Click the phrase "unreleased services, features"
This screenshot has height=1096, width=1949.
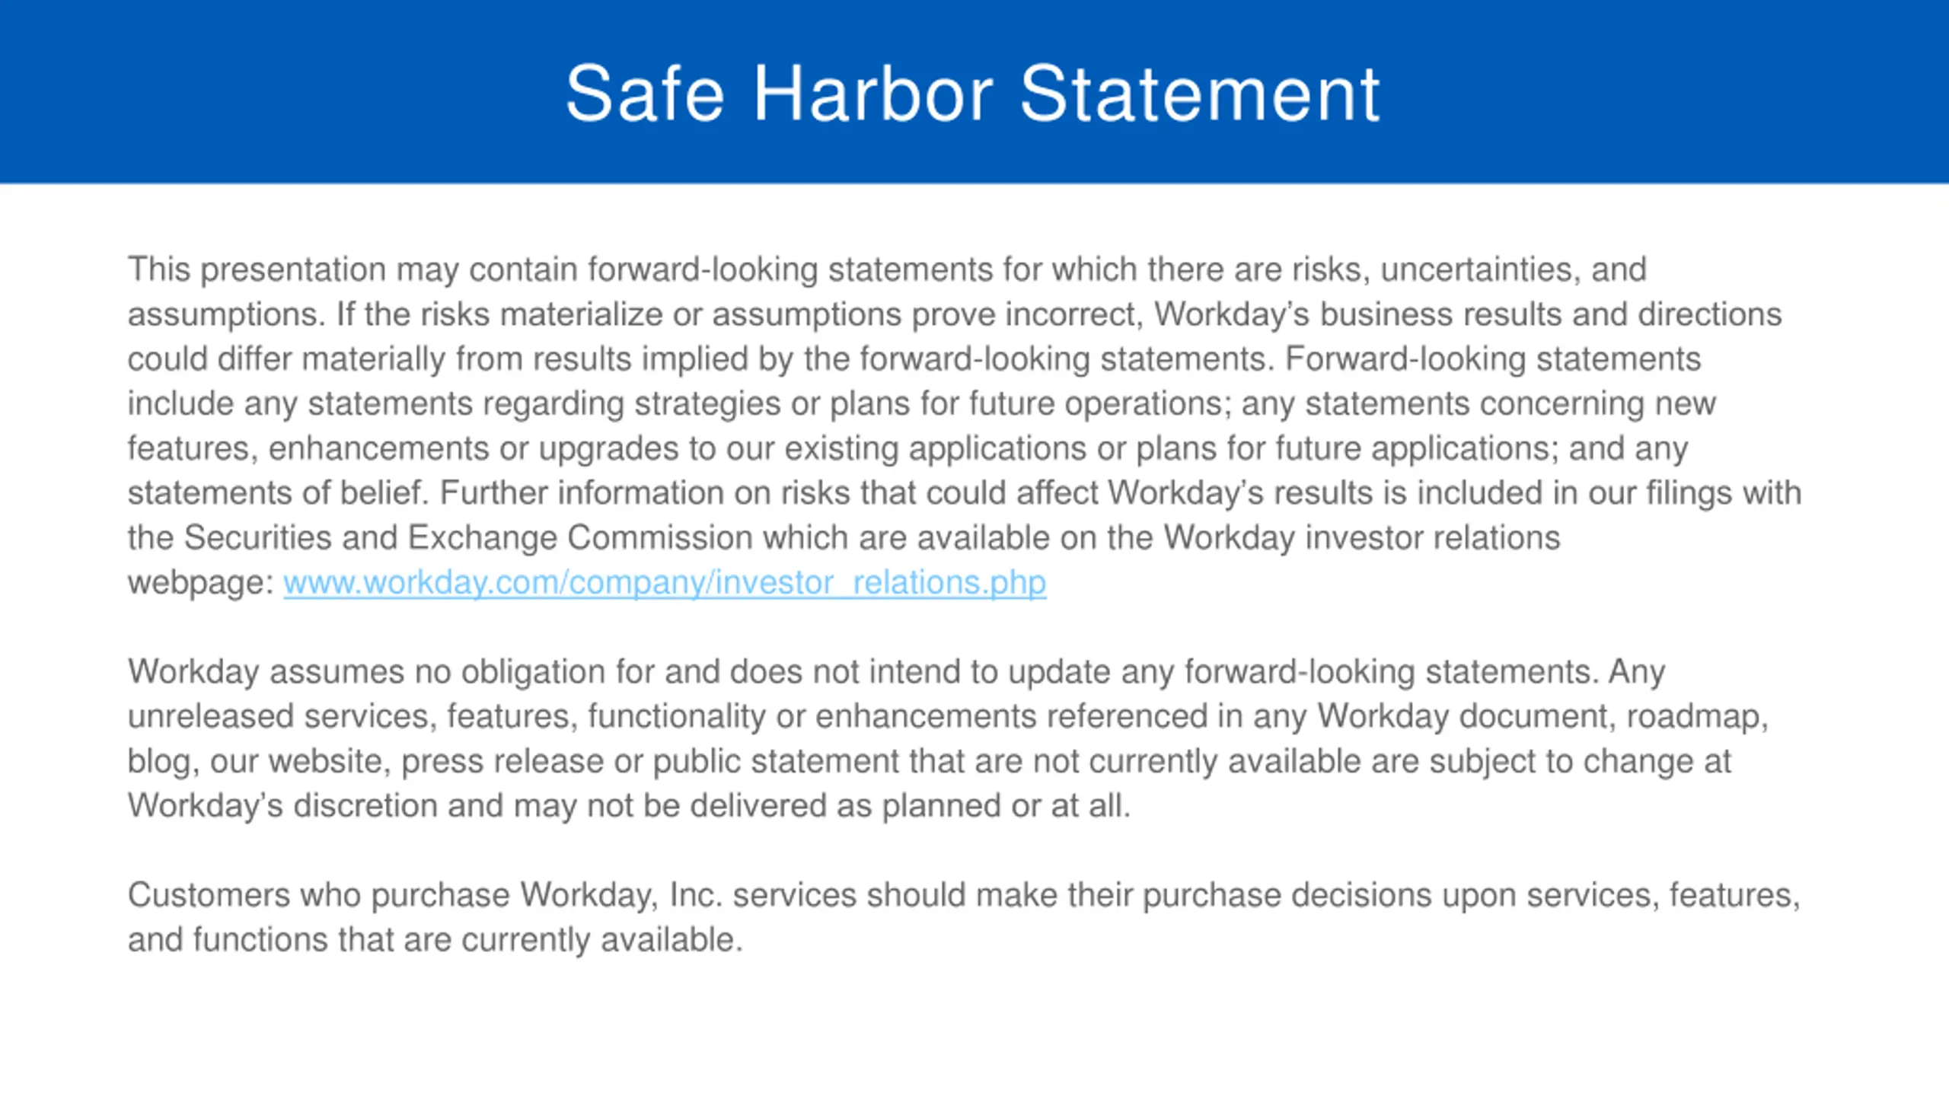pos(348,717)
